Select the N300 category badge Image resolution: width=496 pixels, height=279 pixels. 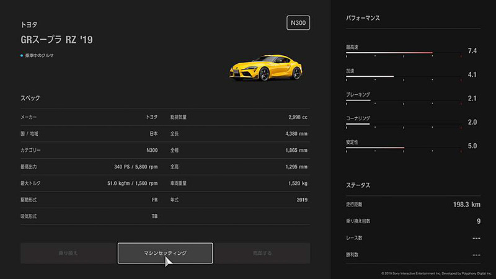tap(298, 23)
